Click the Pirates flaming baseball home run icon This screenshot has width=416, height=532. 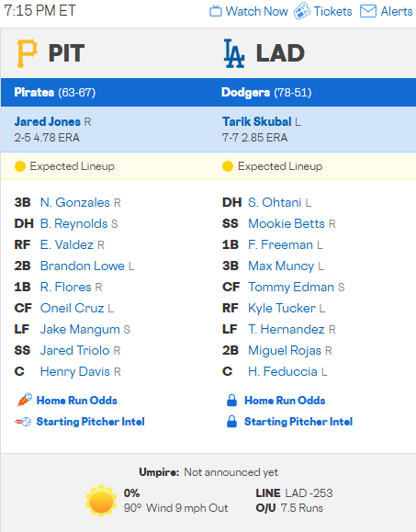click(x=25, y=400)
